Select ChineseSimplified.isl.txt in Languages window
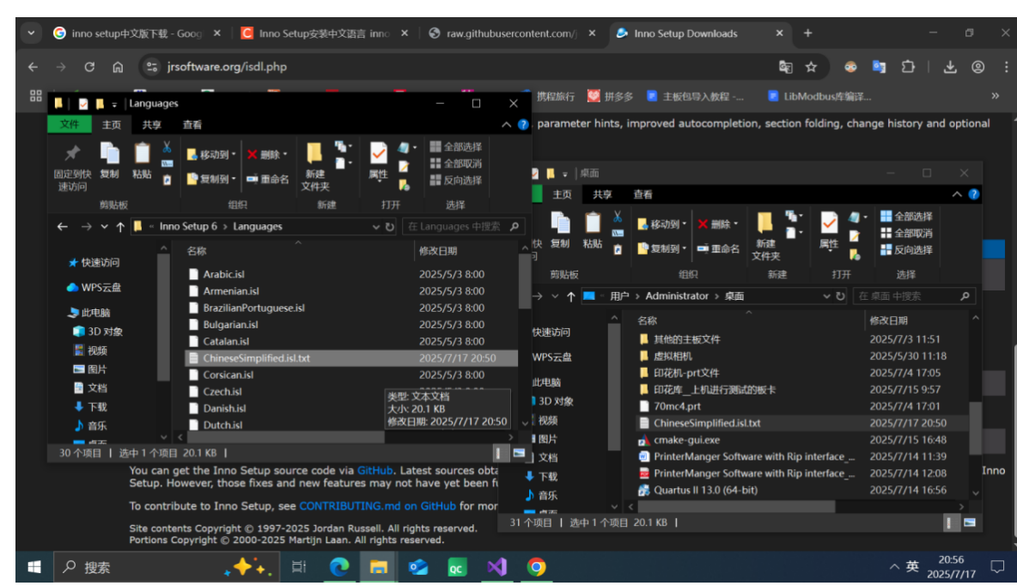The height and width of the screenshot is (586, 1017). point(351,358)
